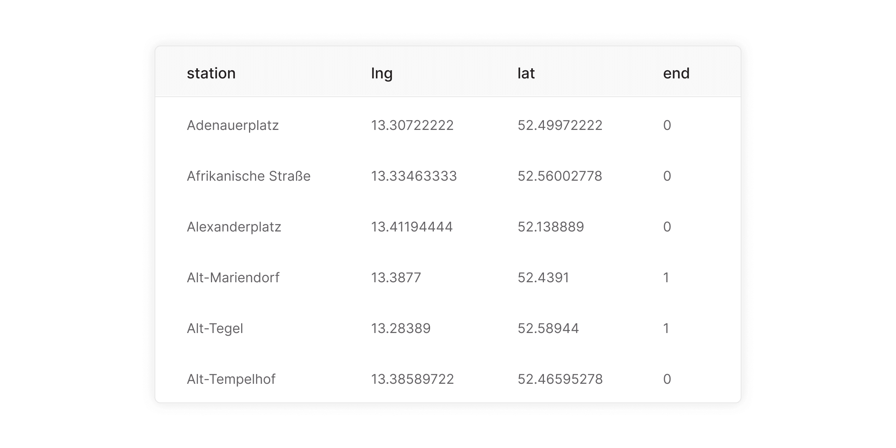Select the Afrikanische Straße station name
The height and width of the screenshot is (448, 896).
(x=248, y=176)
